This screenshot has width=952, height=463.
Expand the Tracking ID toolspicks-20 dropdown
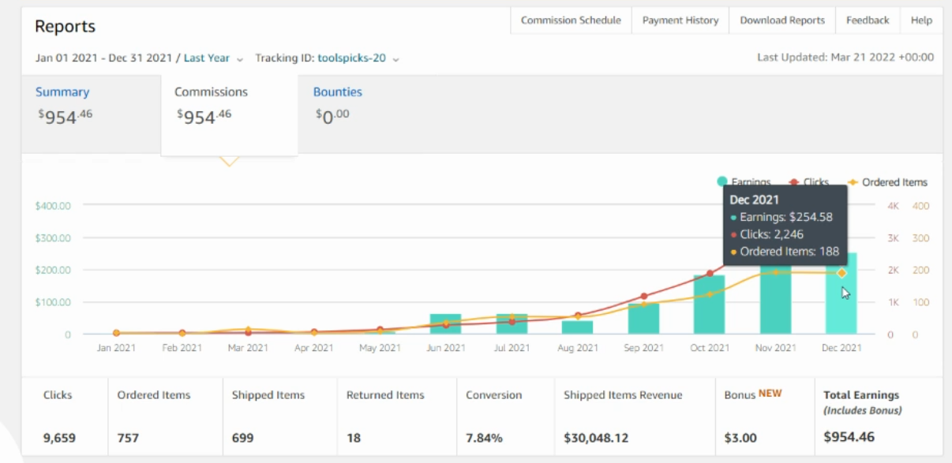(x=358, y=58)
